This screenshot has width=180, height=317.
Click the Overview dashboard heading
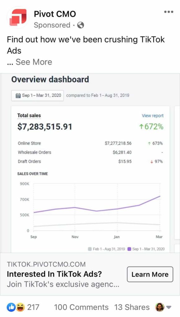(50, 79)
